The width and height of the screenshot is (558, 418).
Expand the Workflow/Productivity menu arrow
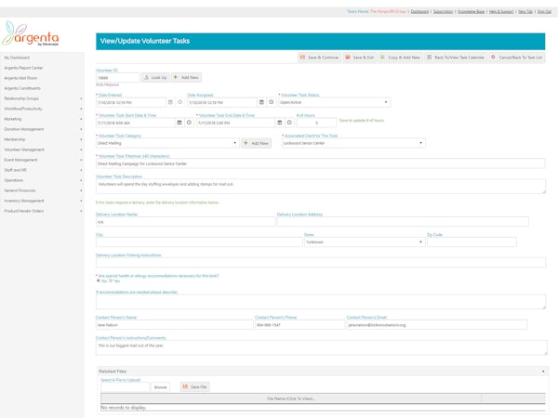pos(81,109)
